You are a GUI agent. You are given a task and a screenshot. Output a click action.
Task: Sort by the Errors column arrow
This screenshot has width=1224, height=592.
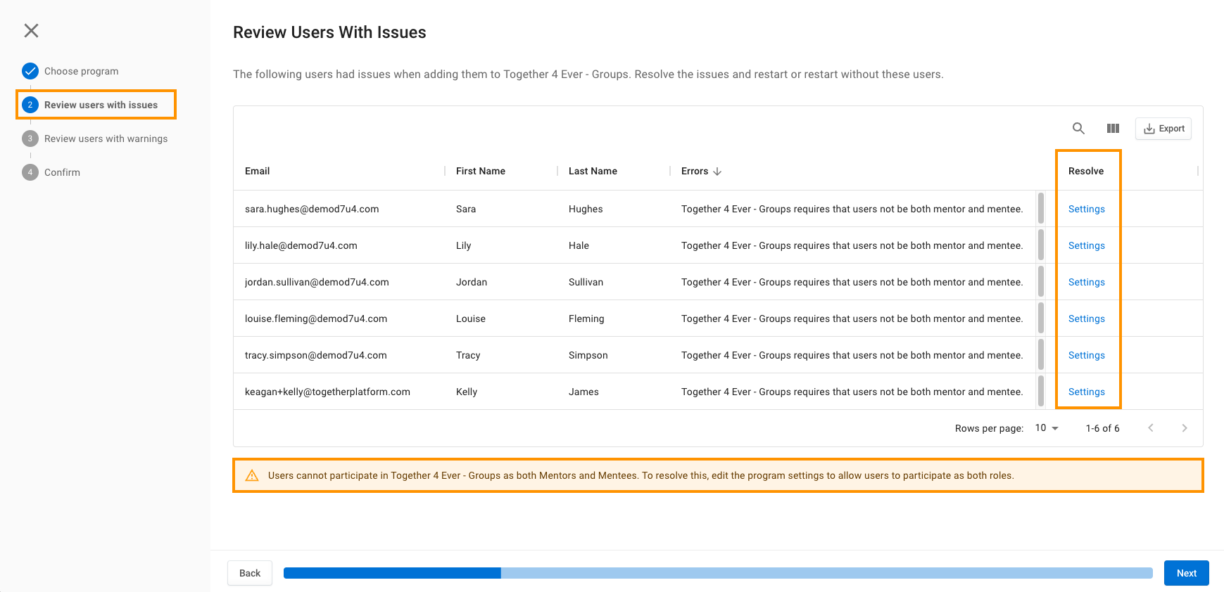point(717,172)
